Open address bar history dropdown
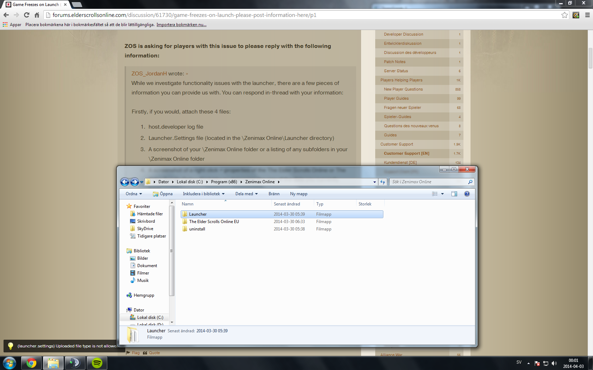Viewport: 593px width, 370px height. click(375, 182)
